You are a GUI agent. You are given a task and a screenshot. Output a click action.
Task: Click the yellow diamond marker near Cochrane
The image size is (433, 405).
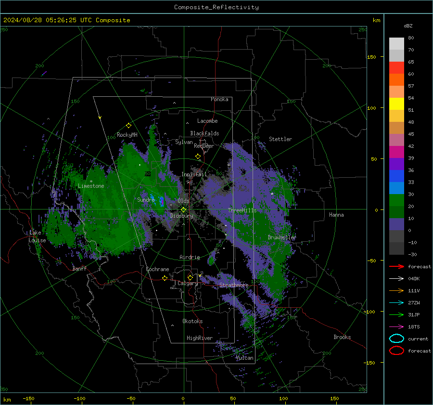165,278
